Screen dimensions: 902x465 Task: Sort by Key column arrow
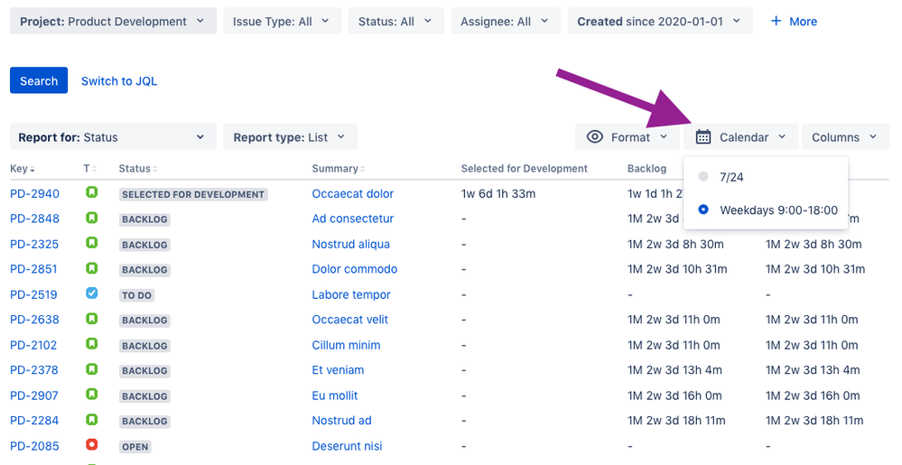[33, 170]
